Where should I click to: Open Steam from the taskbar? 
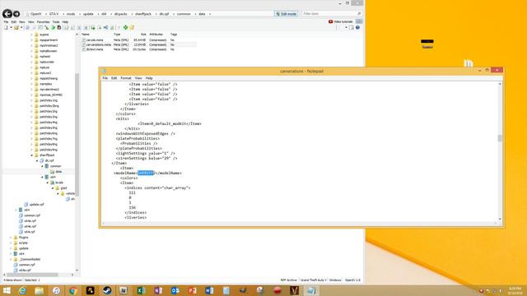(107, 290)
